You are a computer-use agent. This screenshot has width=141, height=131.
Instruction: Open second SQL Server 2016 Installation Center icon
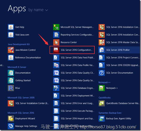102,35
